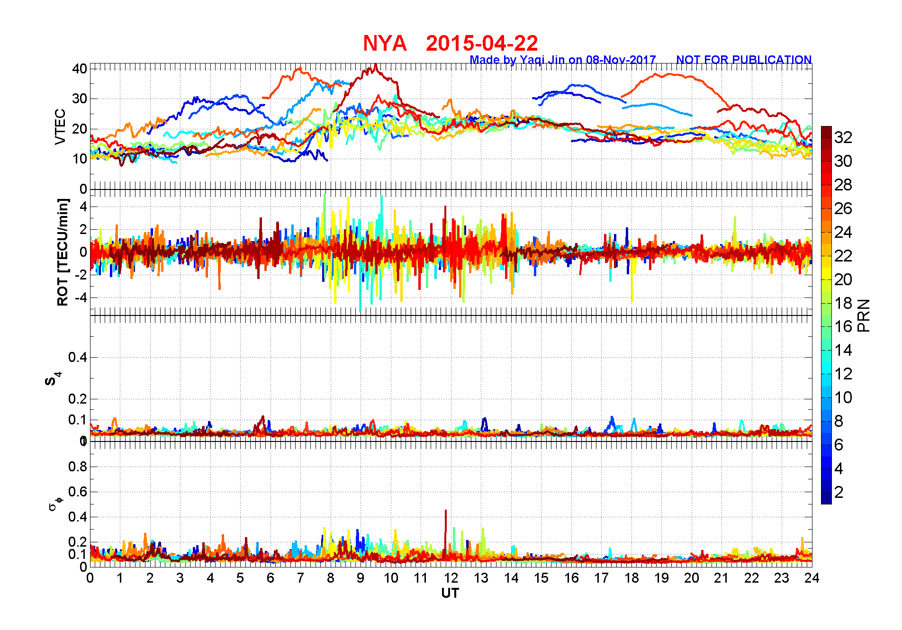Click the dark red VTEC peak near 9.5 UT
902x630 pixels.
(x=375, y=68)
